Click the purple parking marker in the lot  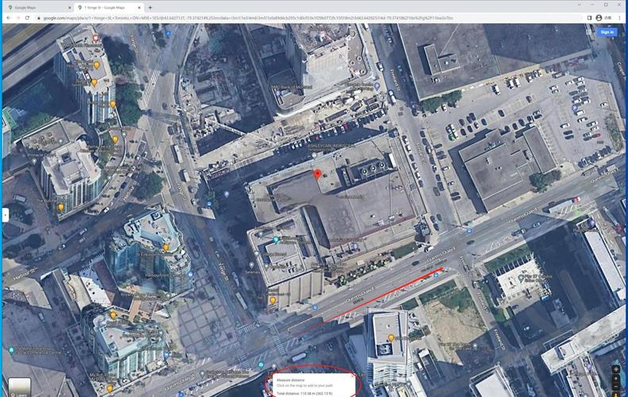pos(575,108)
